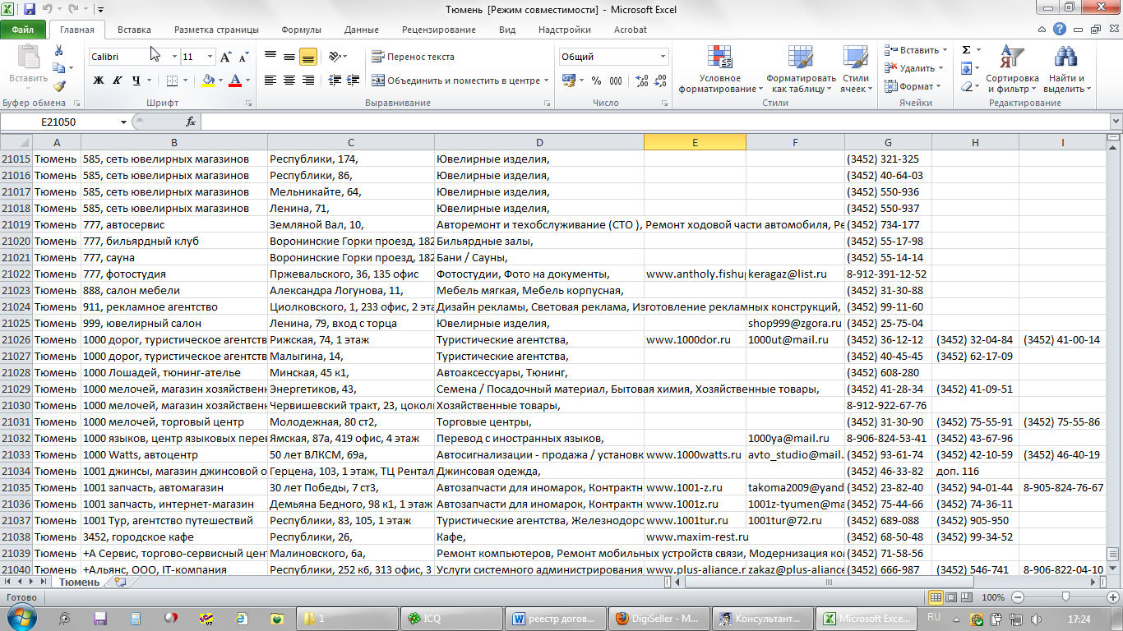Increase decimal places
1123x631 pixels.
641,81
